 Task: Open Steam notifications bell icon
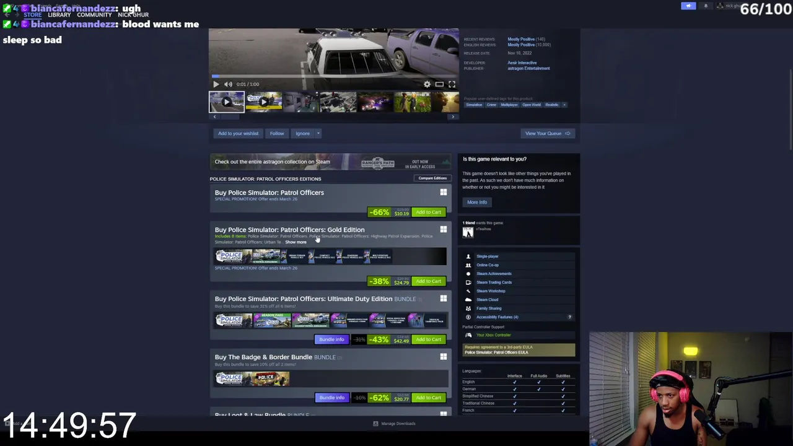[x=706, y=6]
